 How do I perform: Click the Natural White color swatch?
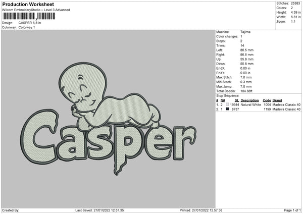click(227, 104)
